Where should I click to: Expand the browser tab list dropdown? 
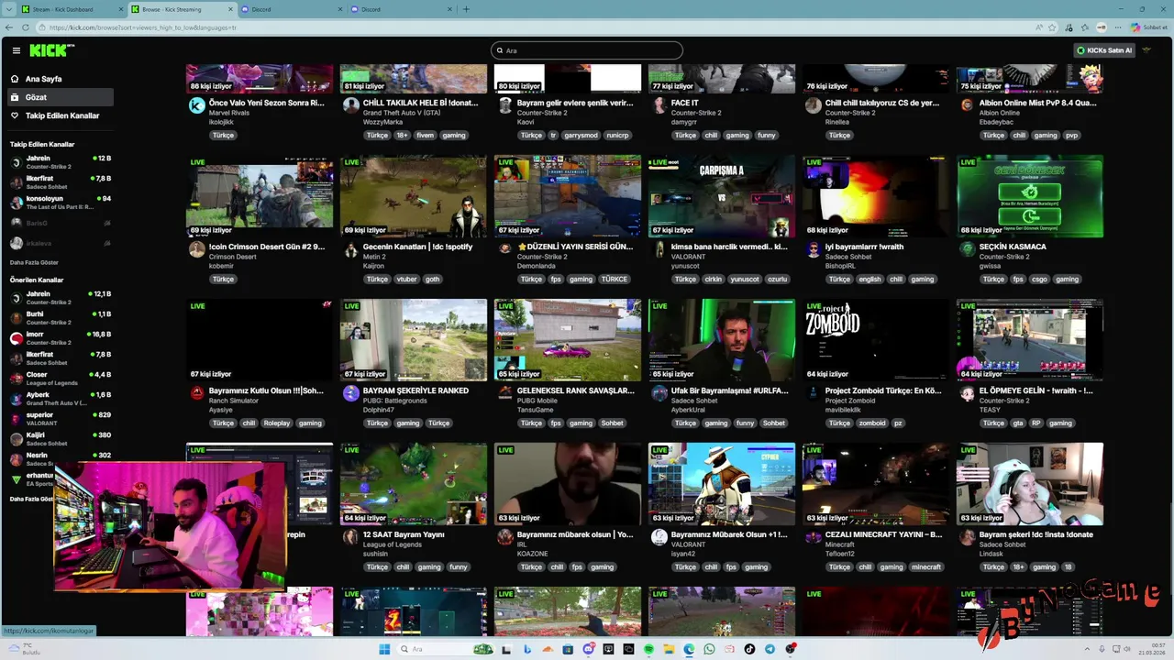(x=8, y=9)
